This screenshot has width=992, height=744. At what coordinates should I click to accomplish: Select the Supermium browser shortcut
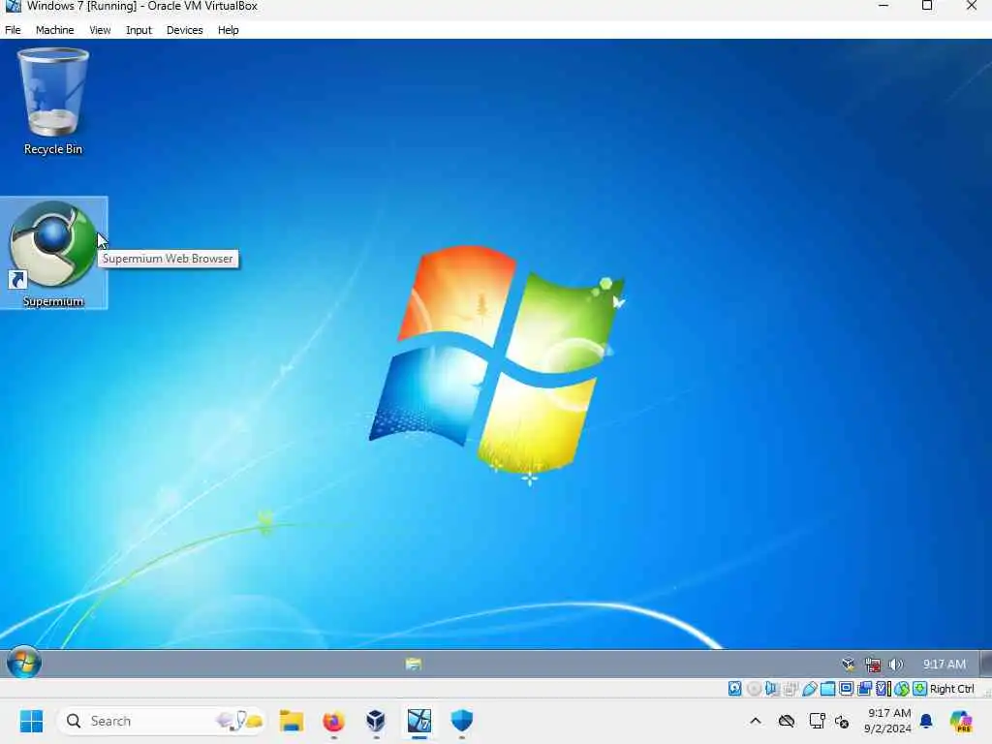54,253
